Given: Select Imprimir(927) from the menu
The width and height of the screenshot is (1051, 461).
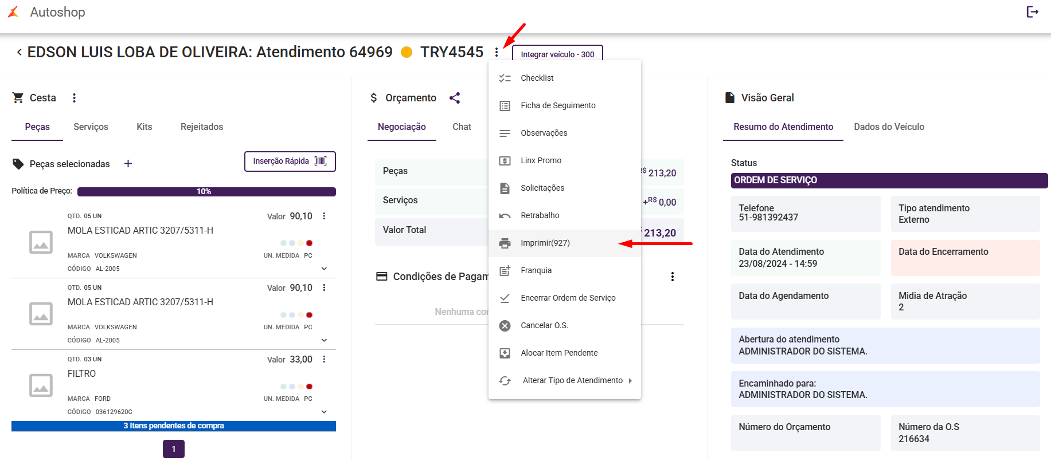Looking at the screenshot, I should coord(545,243).
